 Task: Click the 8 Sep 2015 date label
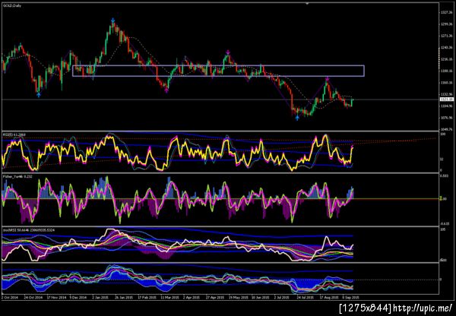coord(350,298)
